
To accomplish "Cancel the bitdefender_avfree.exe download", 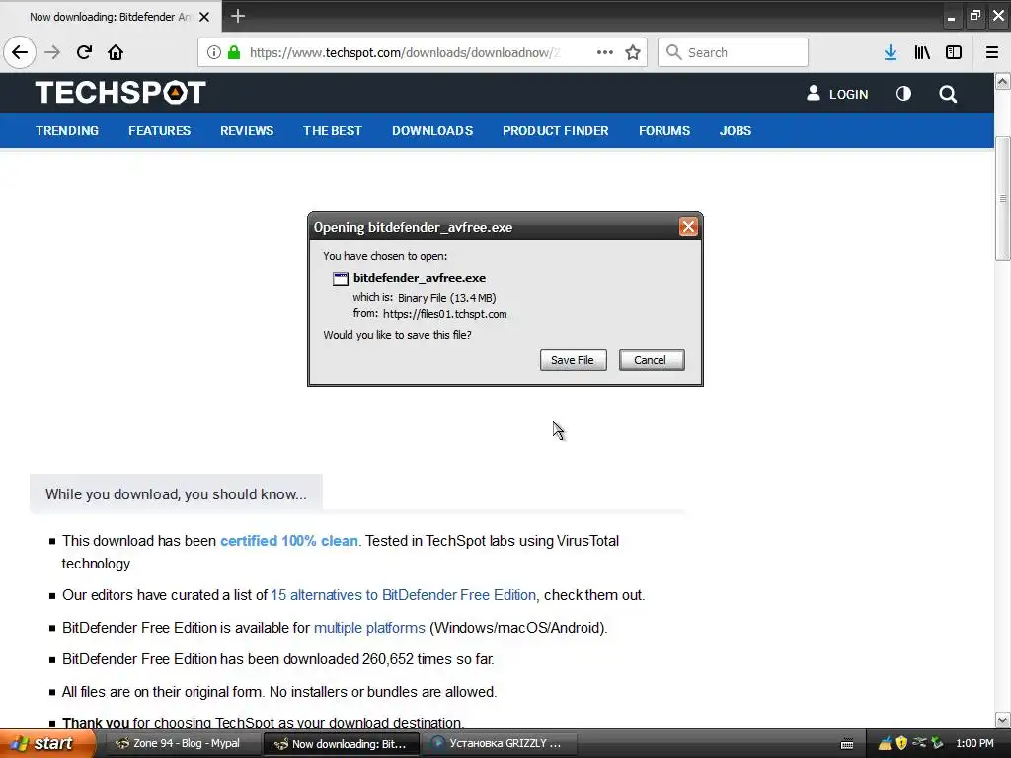I will pos(652,360).
